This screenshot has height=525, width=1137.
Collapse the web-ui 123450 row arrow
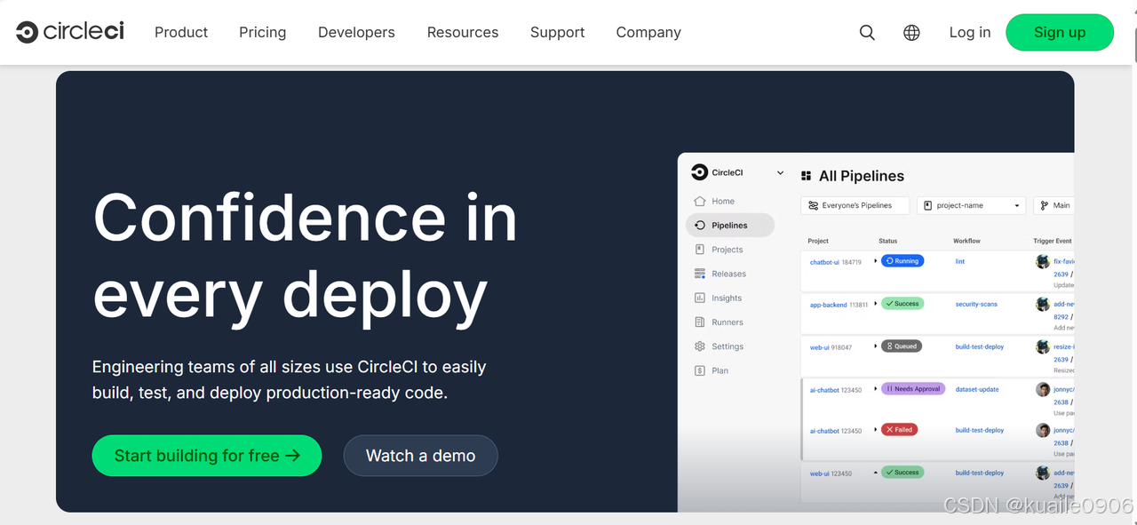tap(876, 473)
